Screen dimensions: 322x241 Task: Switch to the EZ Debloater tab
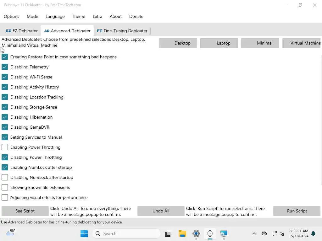click(x=22, y=31)
